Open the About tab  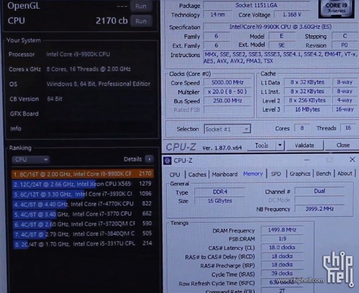[345, 174]
